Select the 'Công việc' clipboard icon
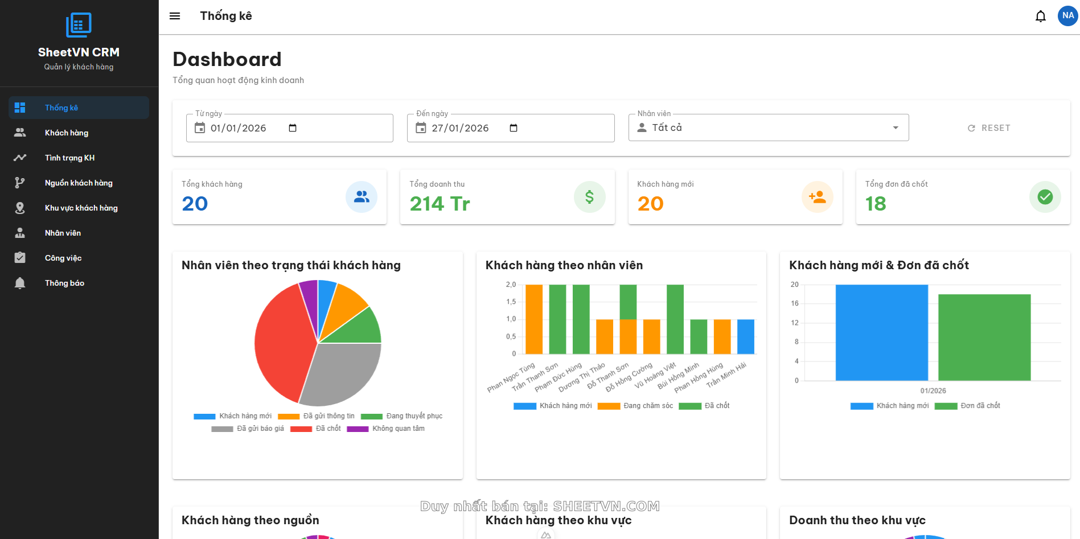1080x539 pixels. point(20,257)
